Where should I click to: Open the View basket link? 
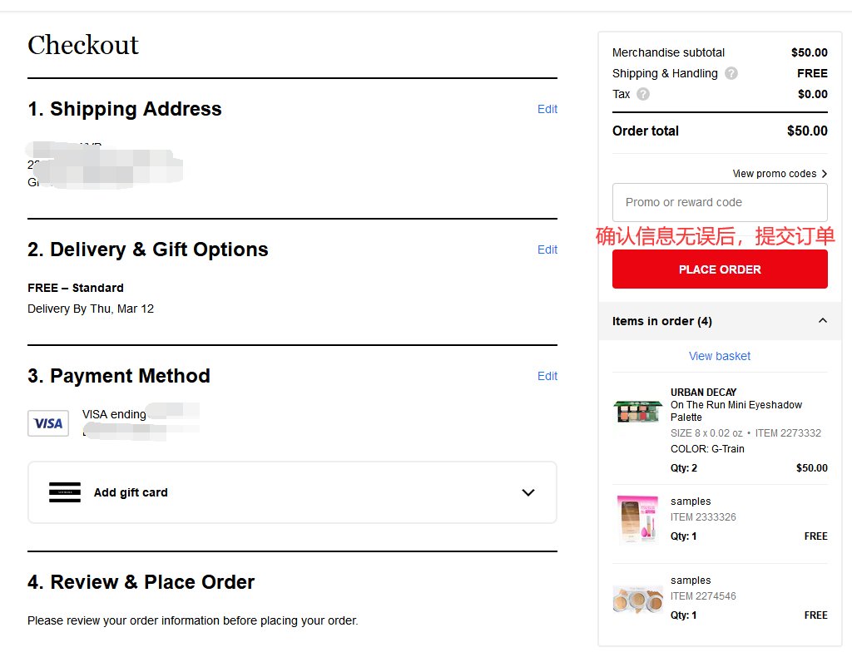tap(720, 356)
